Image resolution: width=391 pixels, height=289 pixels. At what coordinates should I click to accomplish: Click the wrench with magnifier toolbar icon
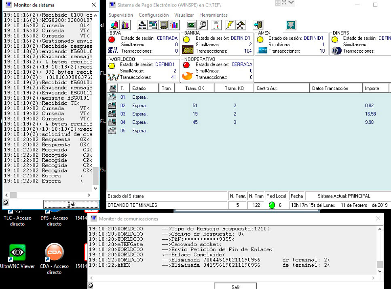click(203, 25)
